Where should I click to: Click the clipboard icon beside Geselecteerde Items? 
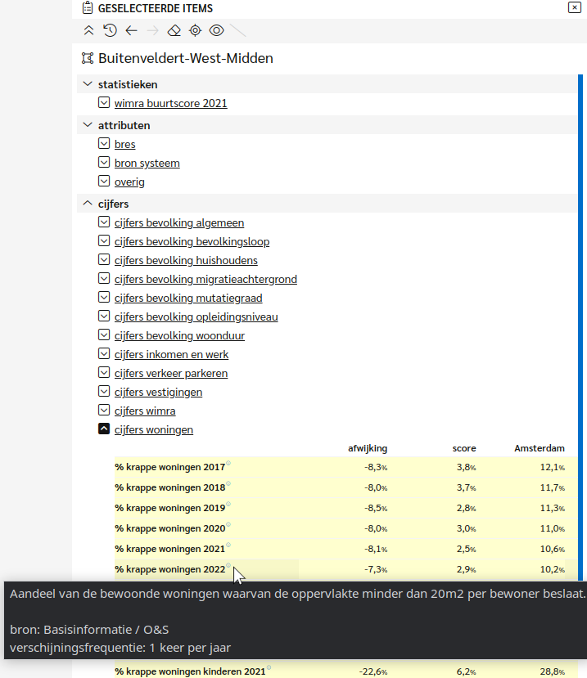[88, 8]
